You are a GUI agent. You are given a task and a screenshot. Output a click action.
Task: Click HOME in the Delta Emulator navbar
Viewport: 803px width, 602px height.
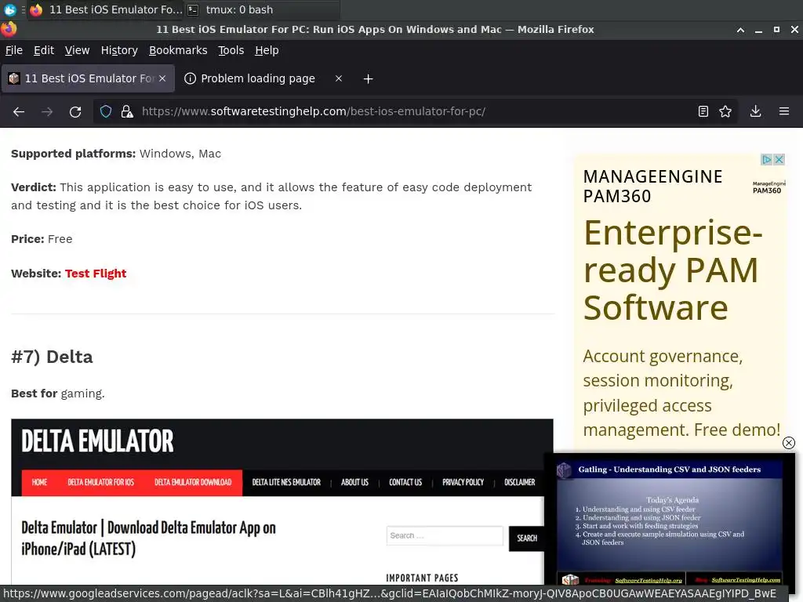coord(39,482)
